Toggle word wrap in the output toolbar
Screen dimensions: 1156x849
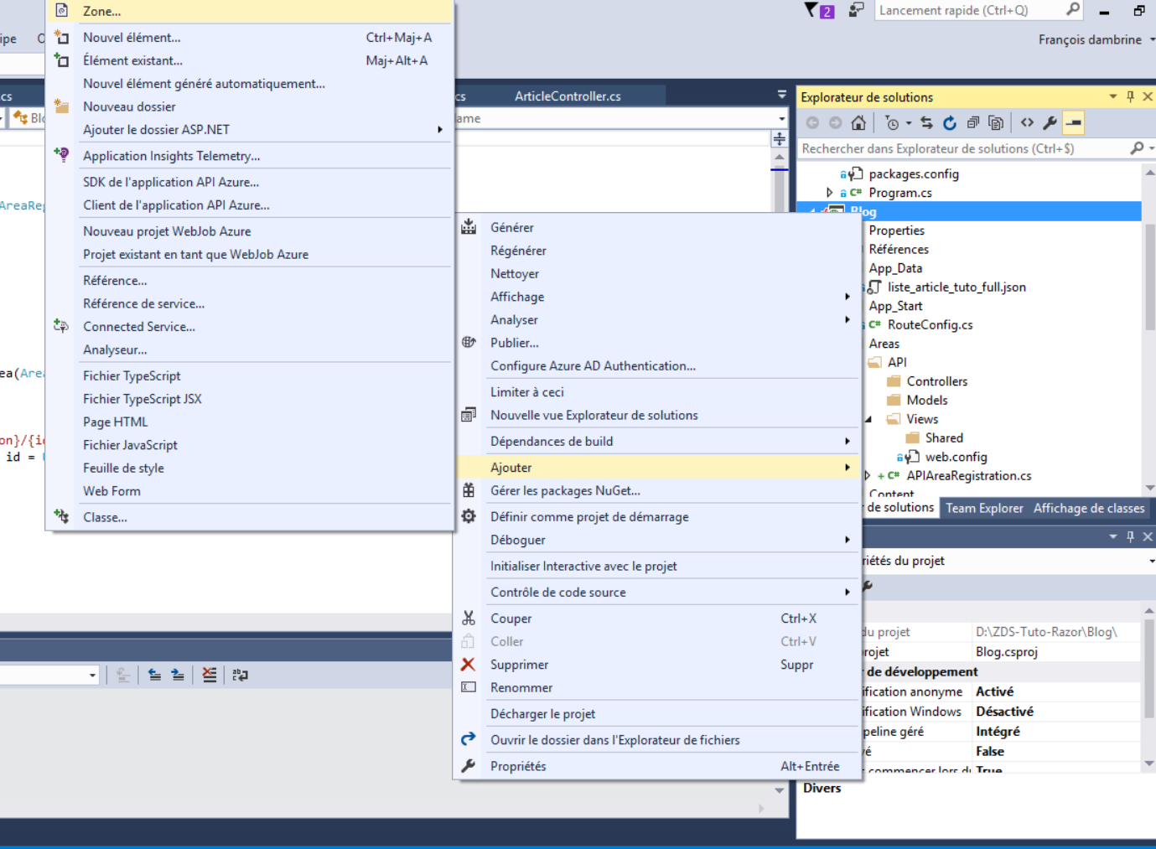click(x=240, y=675)
